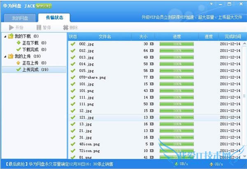Viewport: 247px width, 169px height.
Task: Sort by the 文件名 column header
Action: tap(105, 37)
